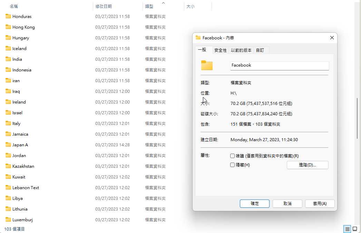Viewport: 361px width, 233px height.
Task: Click the Israel folder icon
Action: [8, 113]
